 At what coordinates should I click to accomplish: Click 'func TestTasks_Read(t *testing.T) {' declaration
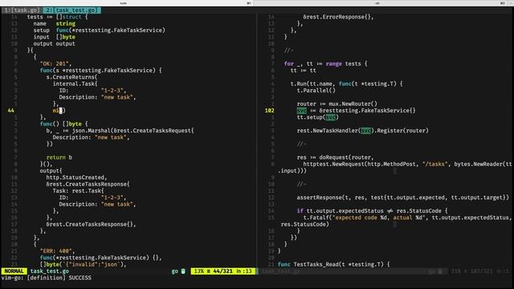coord(333,264)
